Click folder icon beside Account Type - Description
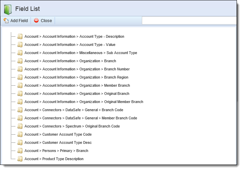242x170 pixels. (x=20, y=36)
